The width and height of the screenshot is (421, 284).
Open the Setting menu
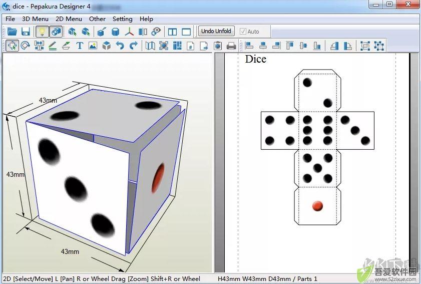123,19
